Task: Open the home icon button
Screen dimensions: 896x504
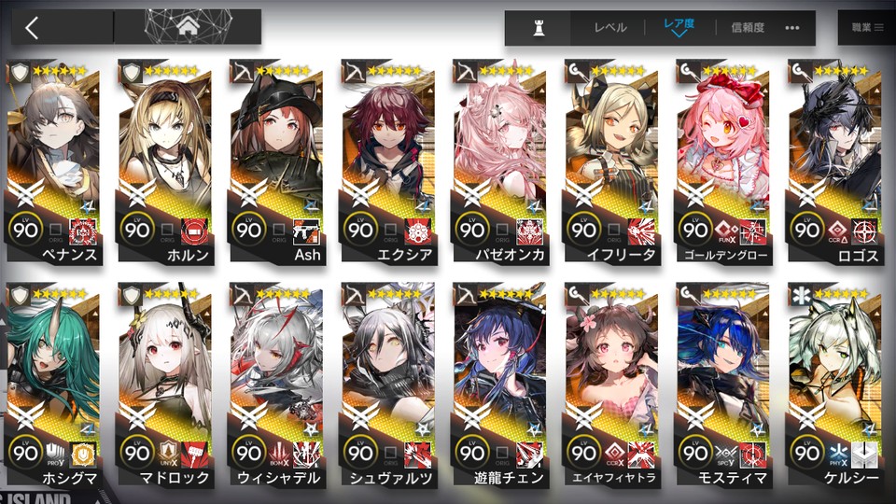Action: pos(188,26)
